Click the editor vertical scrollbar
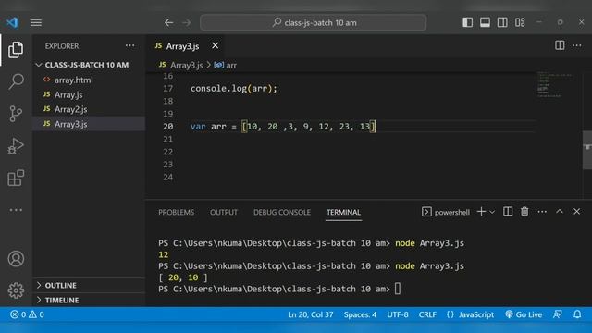 tap(587, 150)
